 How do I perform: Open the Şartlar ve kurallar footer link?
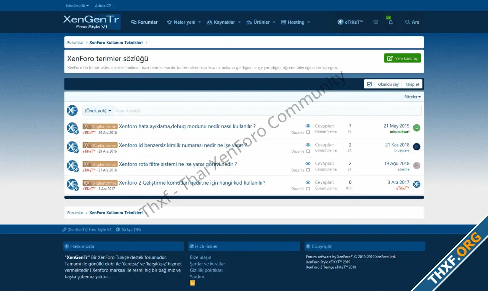(207, 264)
